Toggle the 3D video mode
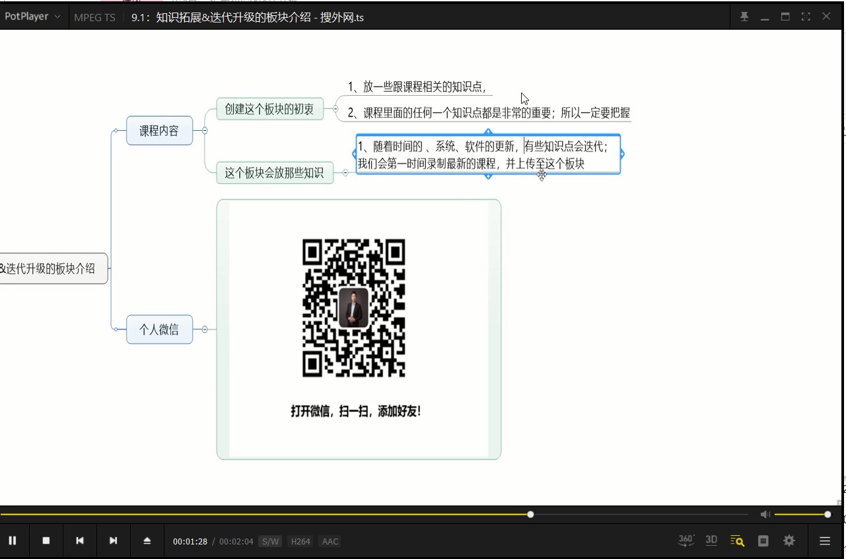Image resolution: width=846 pixels, height=559 pixels. pyautogui.click(x=711, y=540)
